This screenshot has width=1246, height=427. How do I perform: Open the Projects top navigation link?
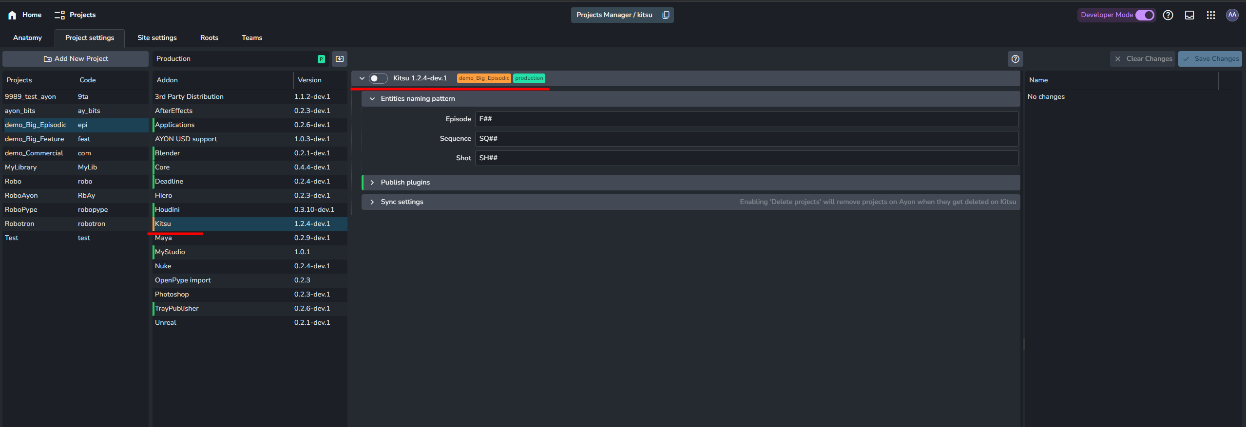(x=75, y=15)
